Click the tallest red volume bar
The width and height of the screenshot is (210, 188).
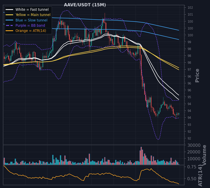click(x=141, y=156)
